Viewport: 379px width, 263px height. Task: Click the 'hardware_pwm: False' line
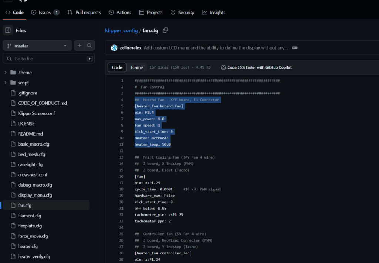click(x=155, y=196)
